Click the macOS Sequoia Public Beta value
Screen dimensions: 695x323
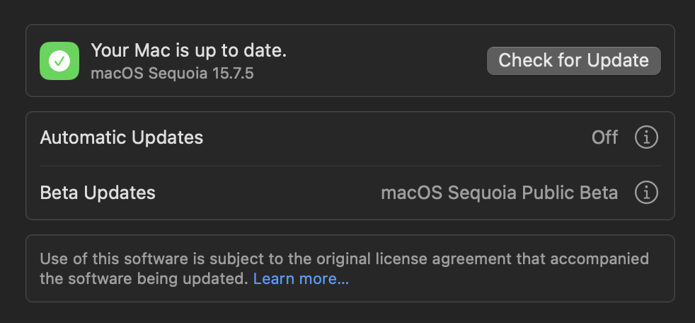pos(500,193)
